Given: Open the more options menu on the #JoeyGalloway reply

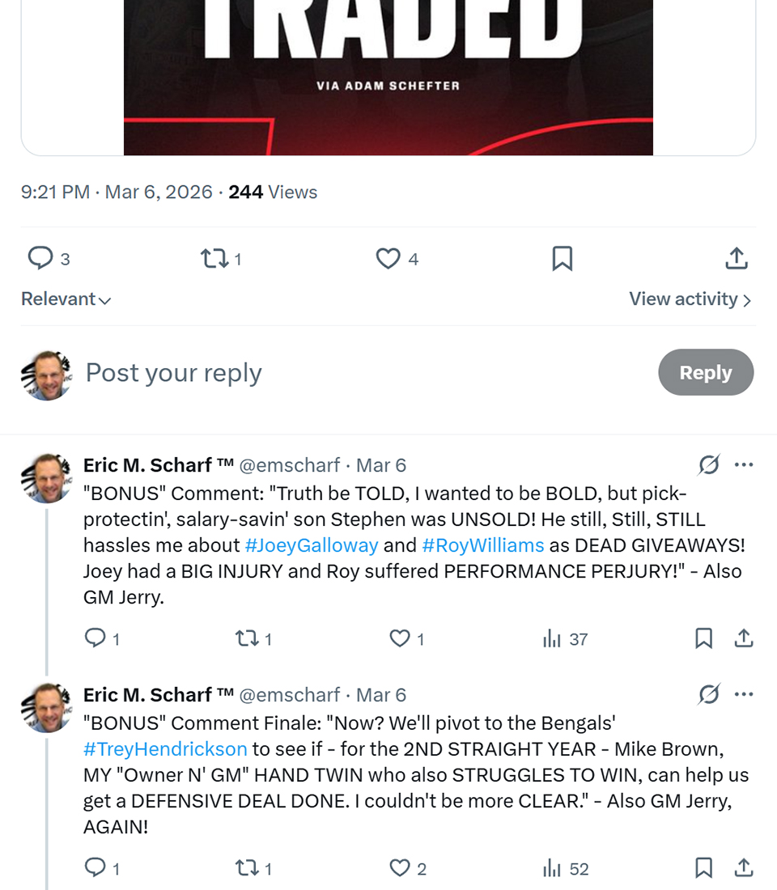Looking at the screenshot, I should point(744,465).
